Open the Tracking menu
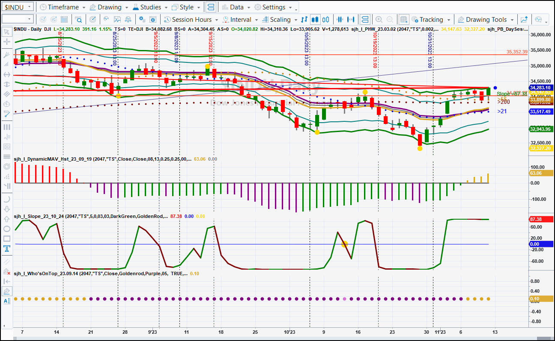 coord(430,20)
